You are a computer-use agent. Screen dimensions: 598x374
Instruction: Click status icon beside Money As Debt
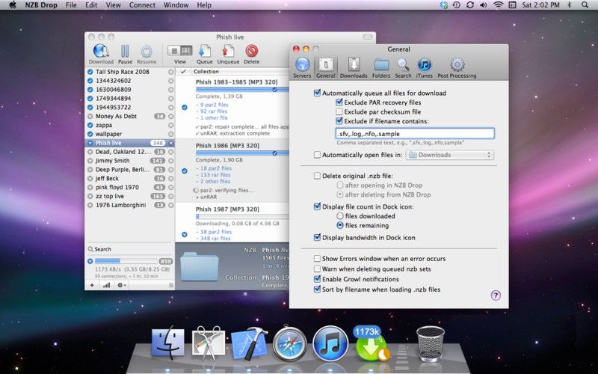click(x=90, y=117)
